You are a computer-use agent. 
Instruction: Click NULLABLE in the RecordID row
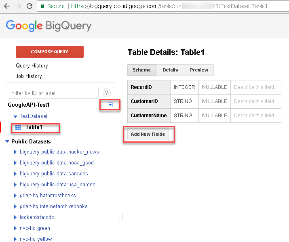pos(215,87)
